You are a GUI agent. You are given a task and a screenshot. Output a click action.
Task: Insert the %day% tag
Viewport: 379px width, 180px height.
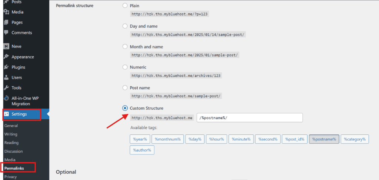pyautogui.click(x=195, y=139)
